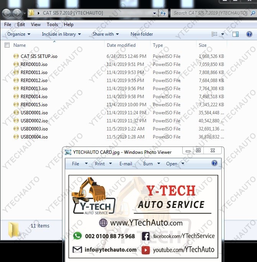Open Photo Viewer help icon
Image resolution: width=257 pixels, height=262 pixels.
click(214, 163)
